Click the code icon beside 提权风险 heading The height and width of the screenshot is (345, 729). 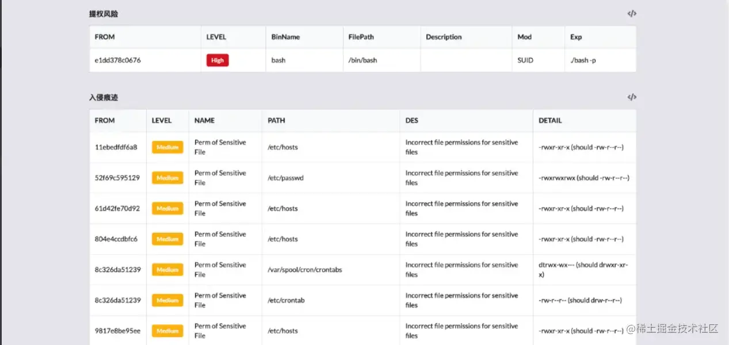pos(631,14)
